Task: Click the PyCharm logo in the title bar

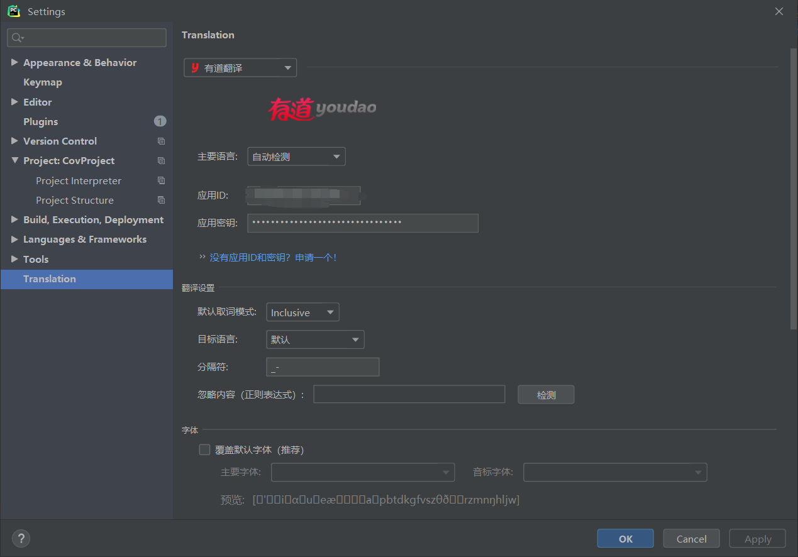Action: tap(13, 11)
